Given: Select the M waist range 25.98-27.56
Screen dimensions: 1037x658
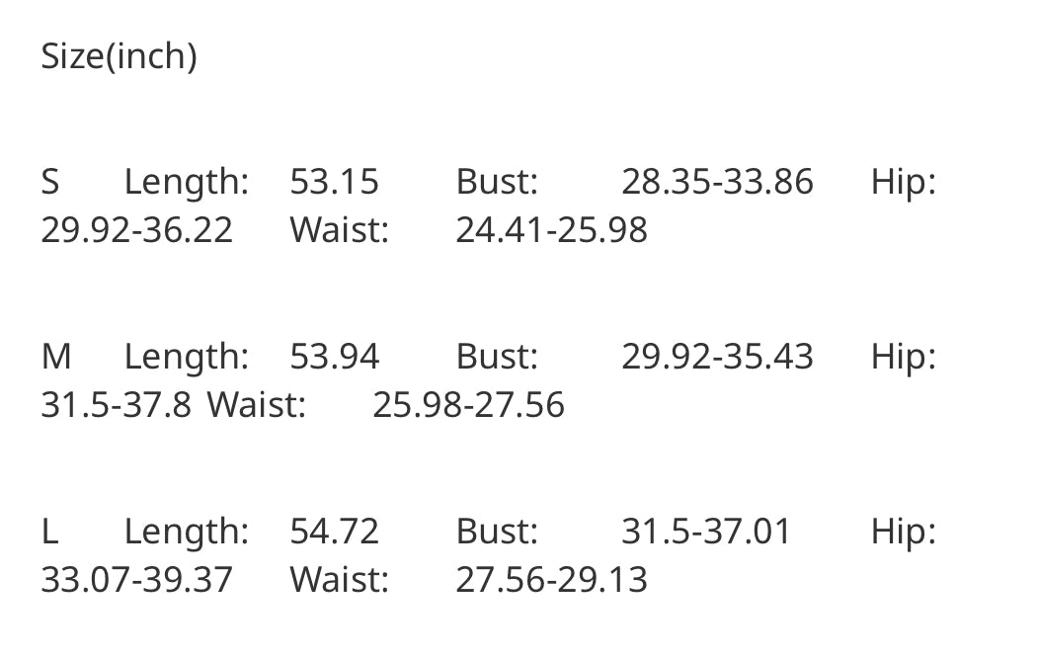Looking at the screenshot, I should (x=468, y=405).
